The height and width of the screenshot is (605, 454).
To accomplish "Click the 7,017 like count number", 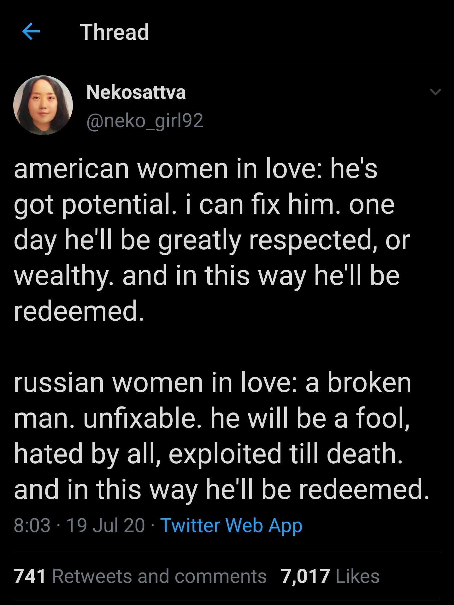I will (305, 576).
